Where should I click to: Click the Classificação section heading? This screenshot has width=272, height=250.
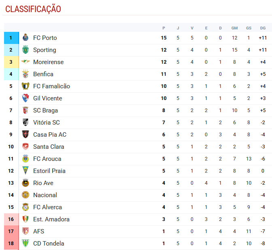[33, 9]
